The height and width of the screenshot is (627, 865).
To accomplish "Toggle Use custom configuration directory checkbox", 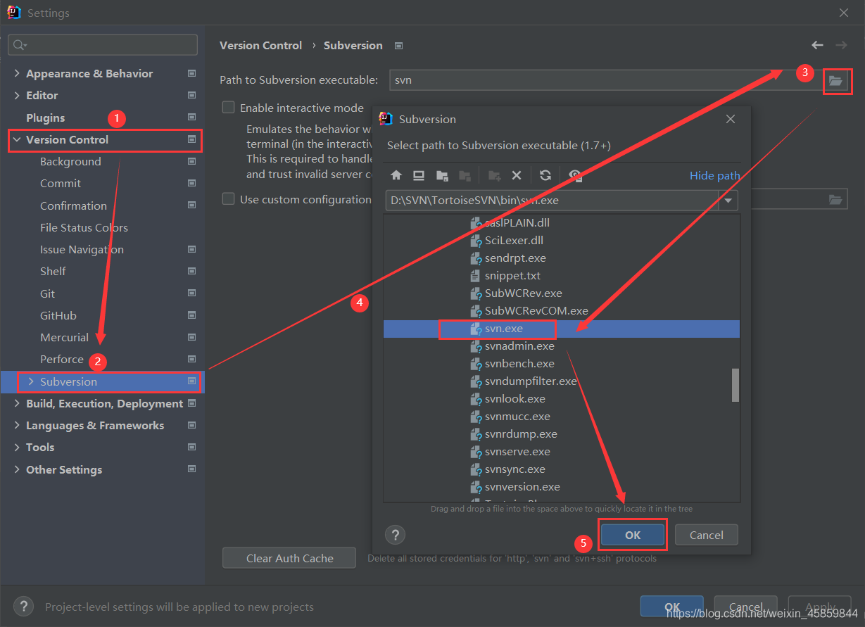I will [x=228, y=199].
